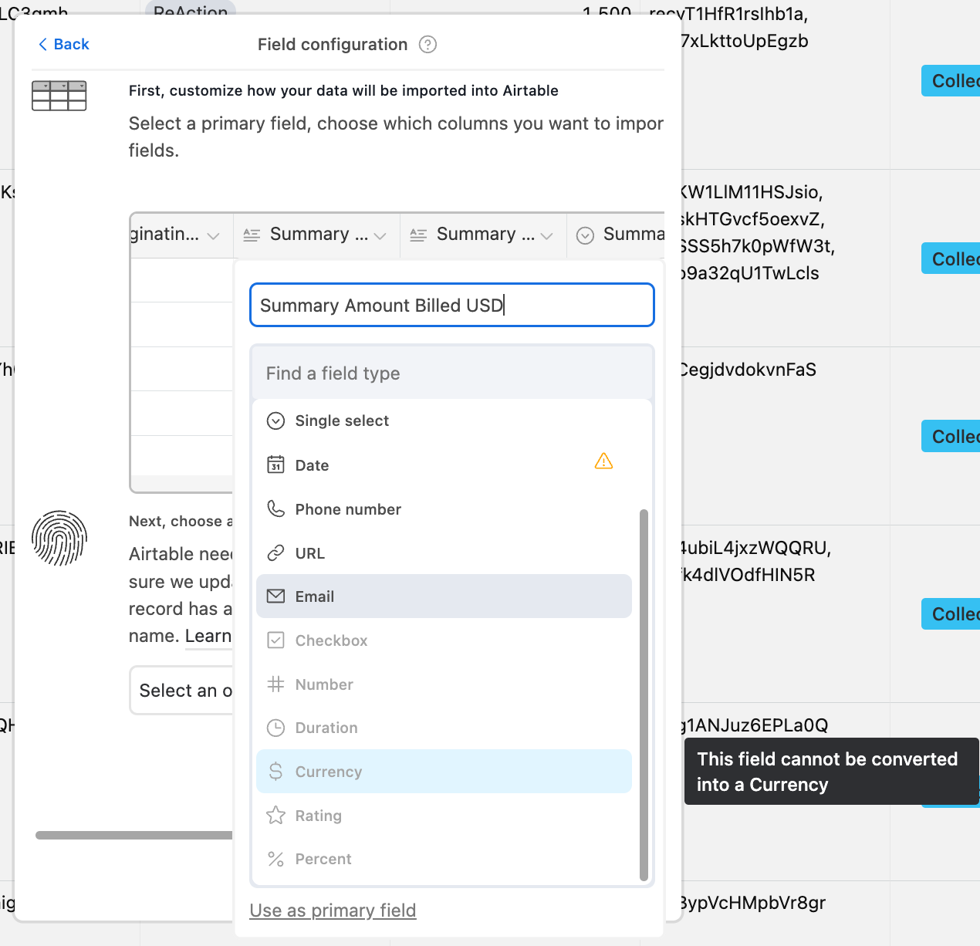This screenshot has width=980, height=946.
Task: Select the Duration field type
Action: 444,728
